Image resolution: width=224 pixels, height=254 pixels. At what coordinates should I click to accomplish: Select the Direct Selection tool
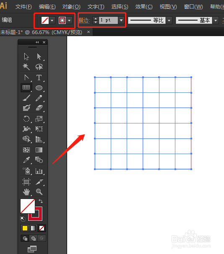(x=39, y=57)
